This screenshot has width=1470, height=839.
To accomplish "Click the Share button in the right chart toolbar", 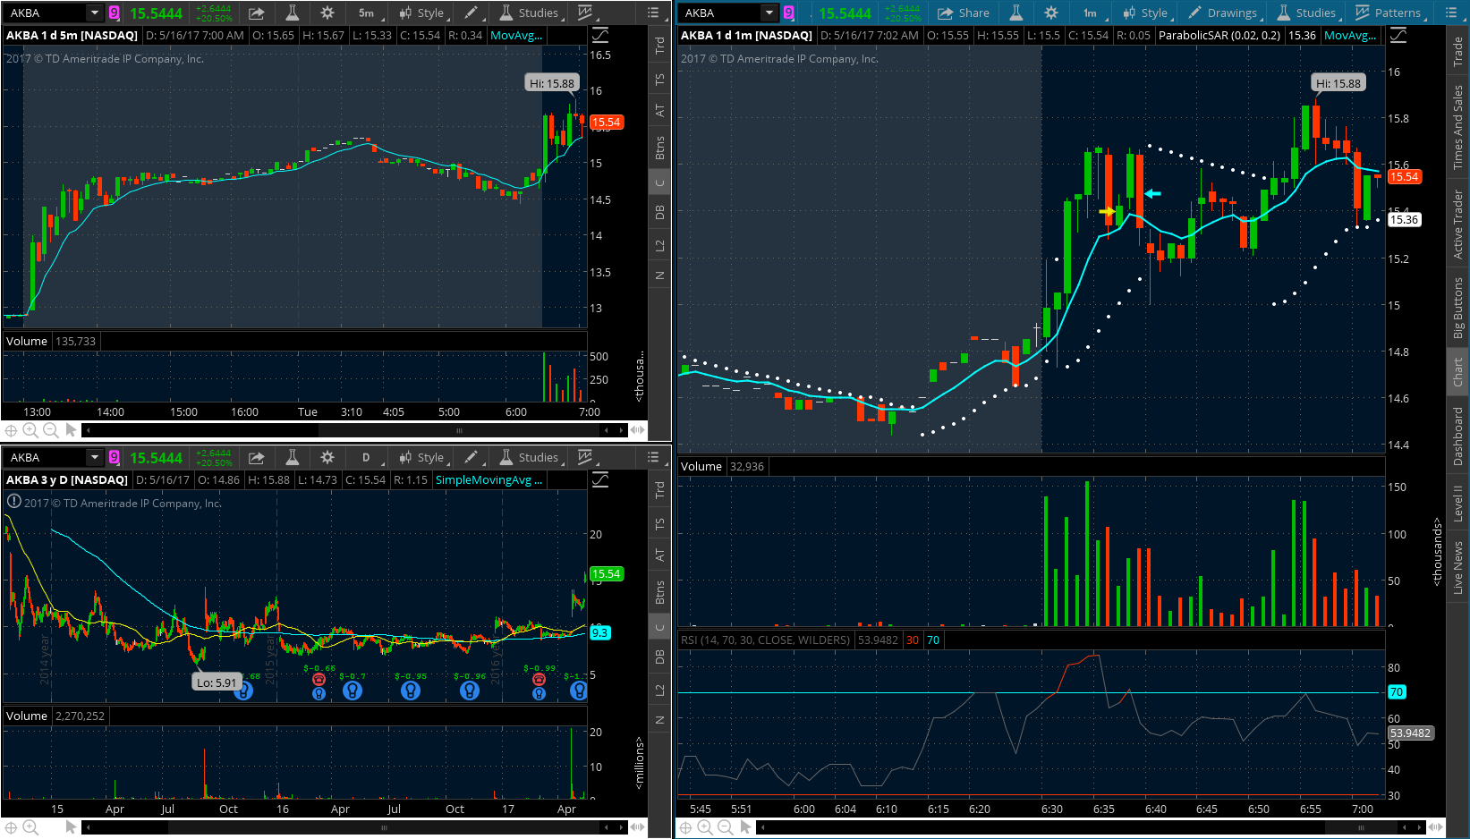I will [x=964, y=13].
